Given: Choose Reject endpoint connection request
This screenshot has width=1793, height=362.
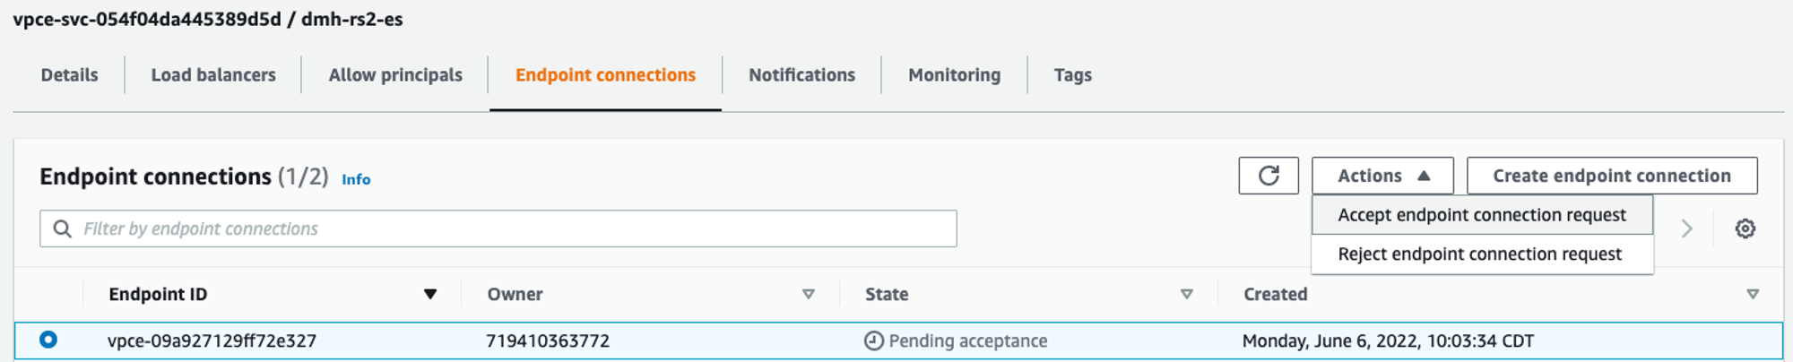Looking at the screenshot, I should (x=1479, y=254).
